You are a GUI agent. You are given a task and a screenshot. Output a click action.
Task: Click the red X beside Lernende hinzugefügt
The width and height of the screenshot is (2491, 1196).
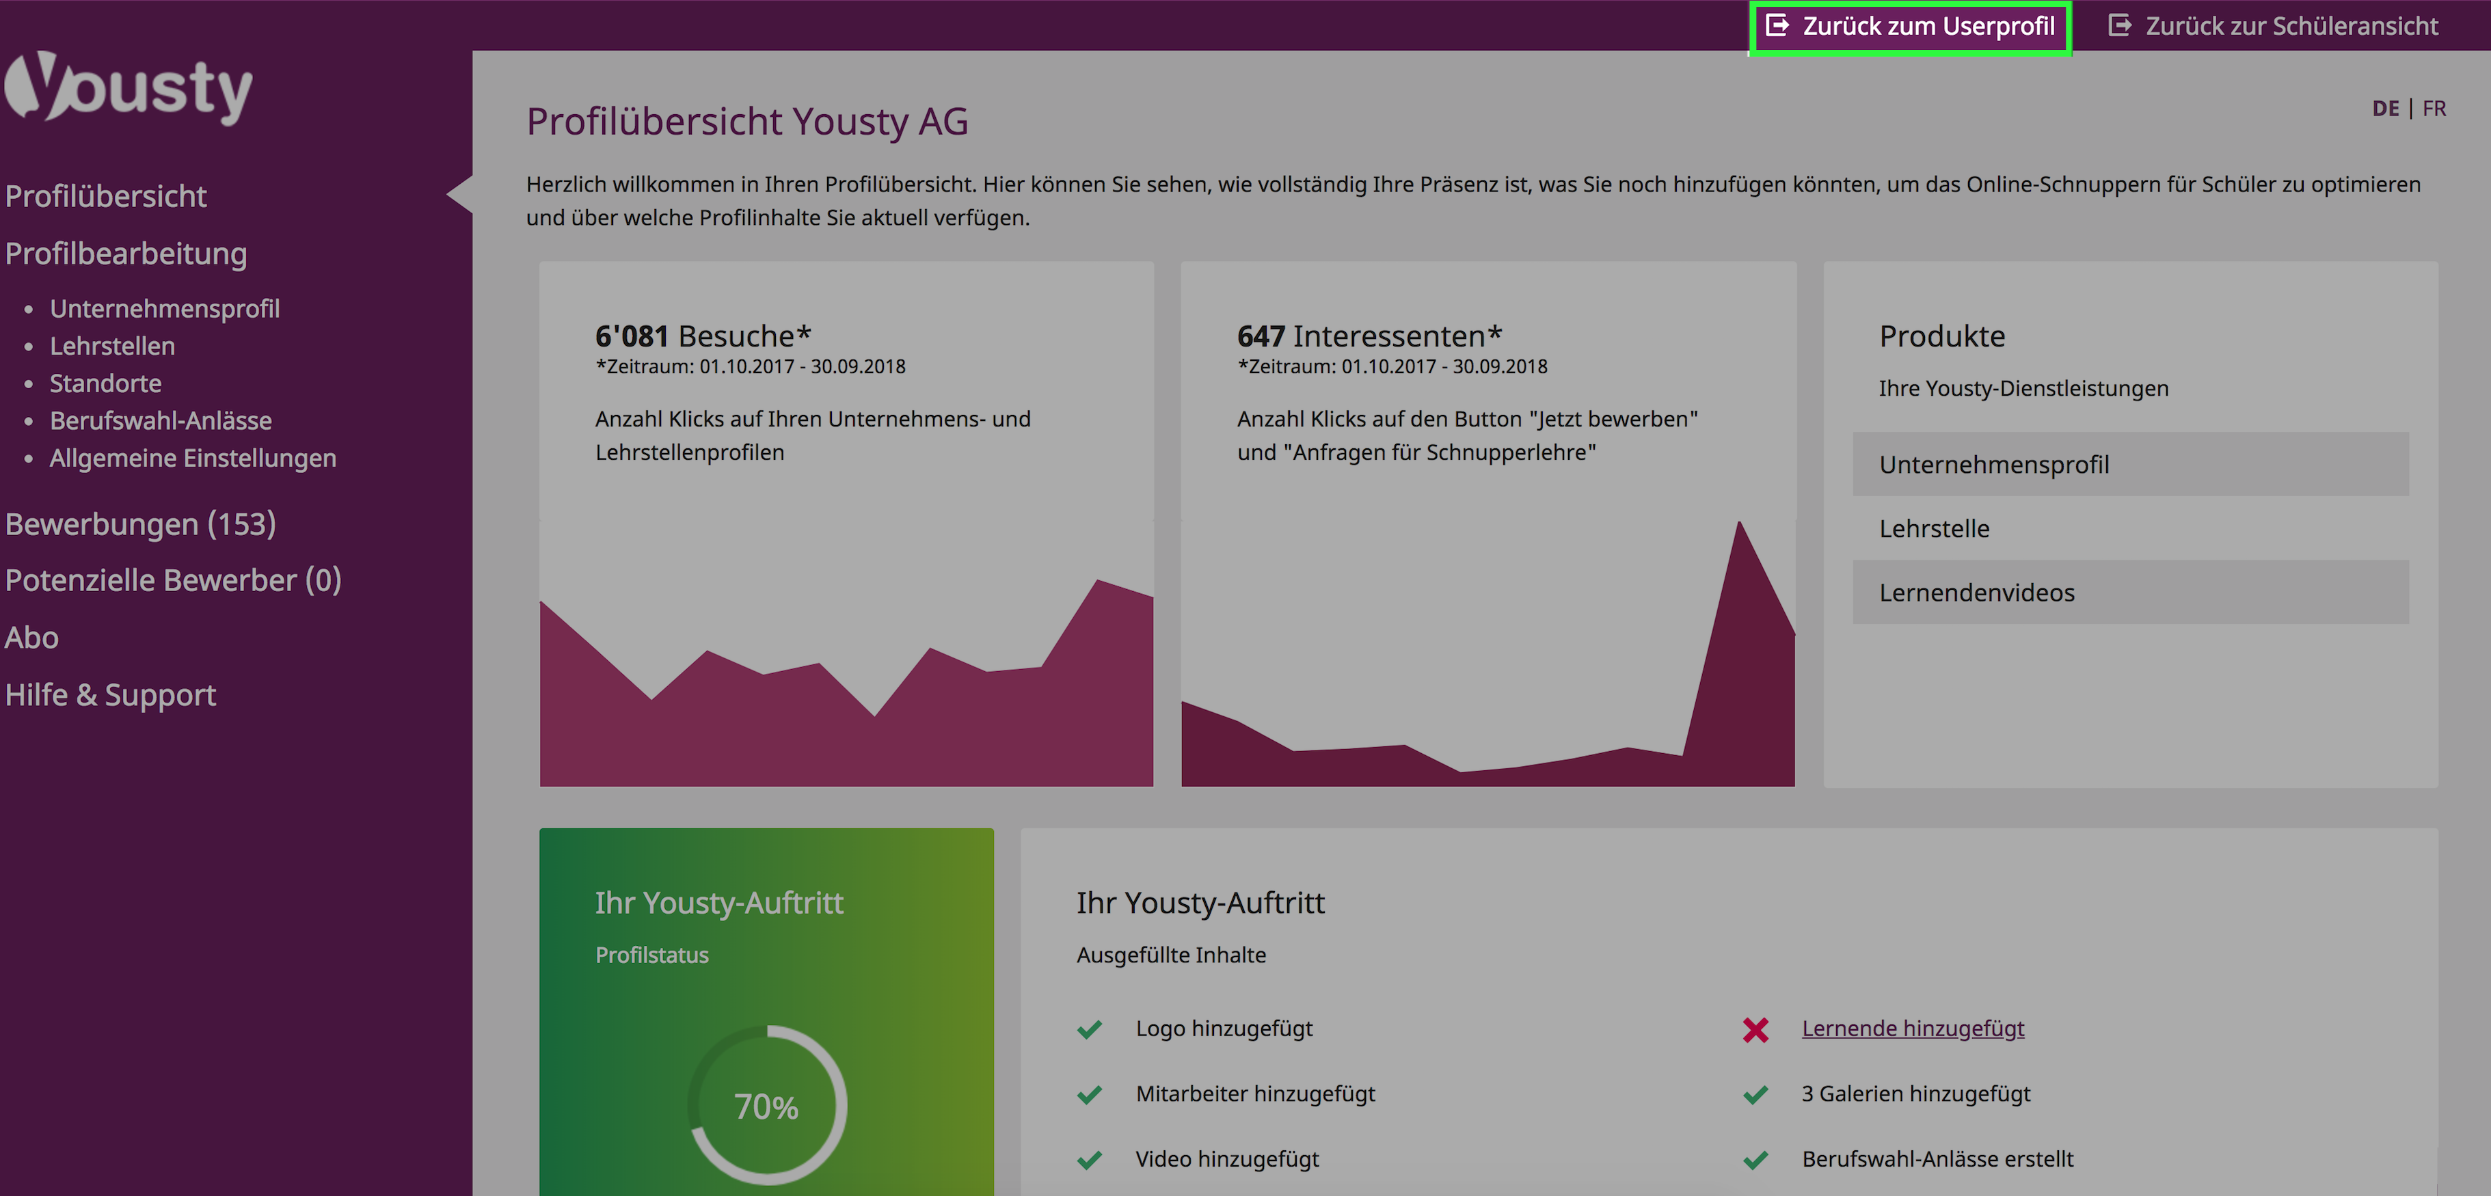(x=1755, y=1030)
